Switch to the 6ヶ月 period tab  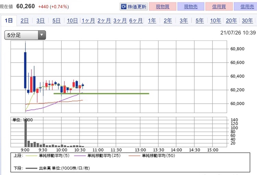click(136, 21)
